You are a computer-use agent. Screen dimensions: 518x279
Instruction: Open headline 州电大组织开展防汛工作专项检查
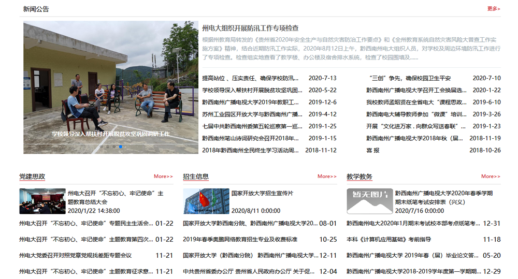click(250, 28)
